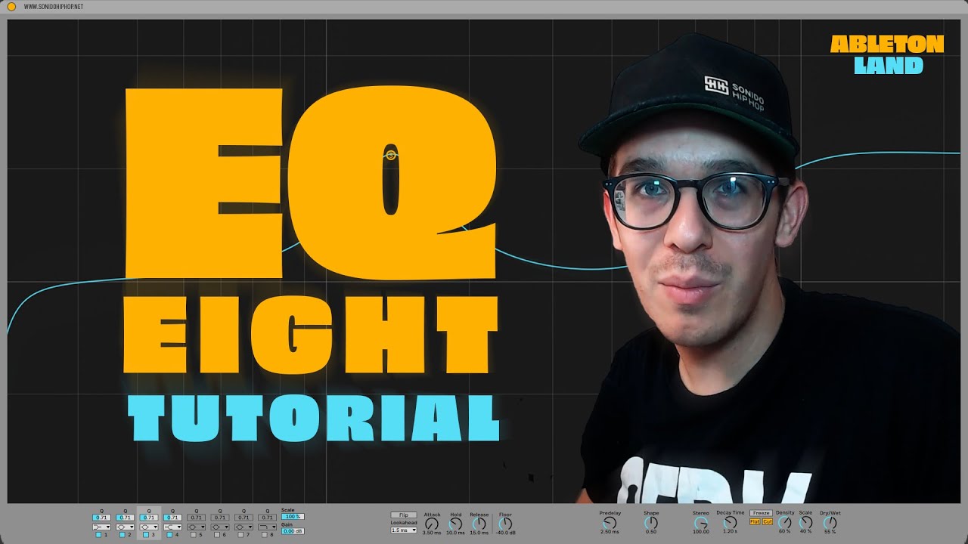
Task: Open the filter type dropdown for band 1
Action: (x=101, y=527)
